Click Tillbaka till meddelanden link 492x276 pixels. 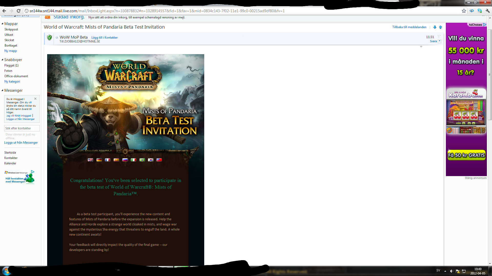[x=409, y=27]
